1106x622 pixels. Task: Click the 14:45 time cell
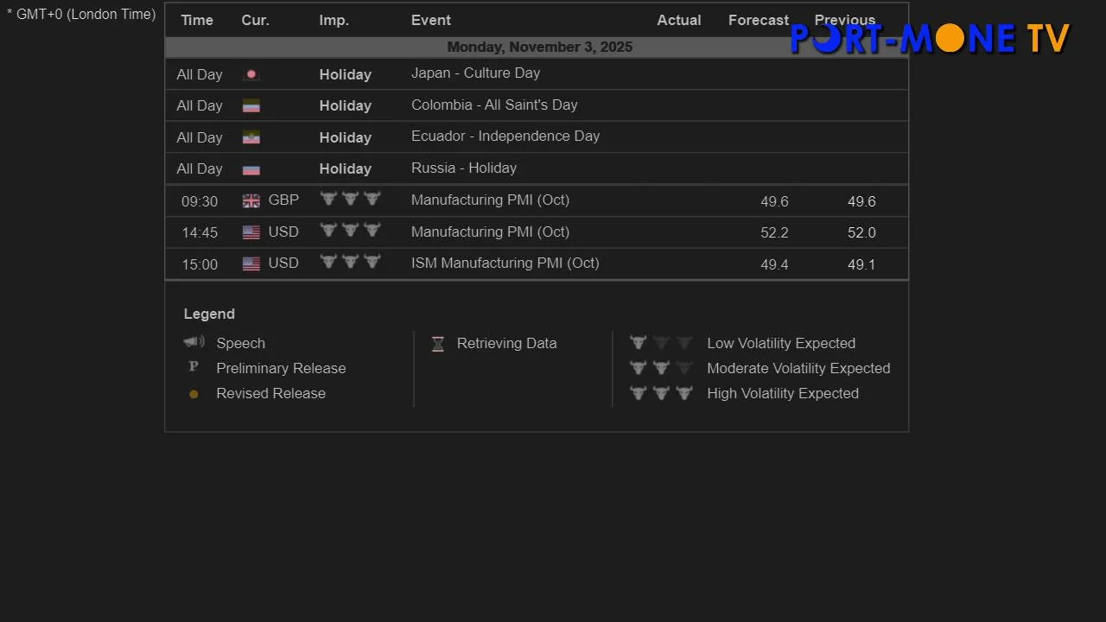coord(200,233)
